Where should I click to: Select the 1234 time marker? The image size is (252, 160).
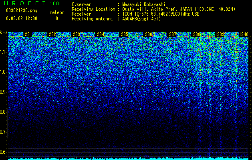click(x=100, y=34)
